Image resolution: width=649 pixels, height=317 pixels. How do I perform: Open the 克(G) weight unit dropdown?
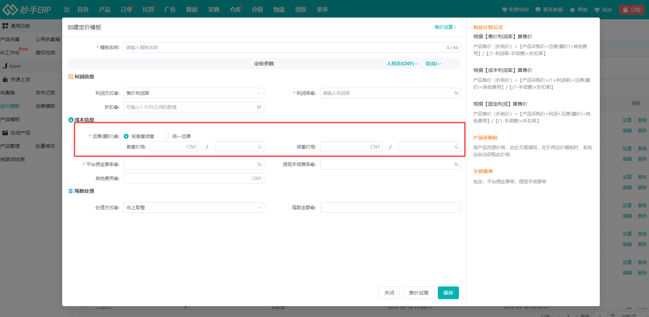(433, 64)
